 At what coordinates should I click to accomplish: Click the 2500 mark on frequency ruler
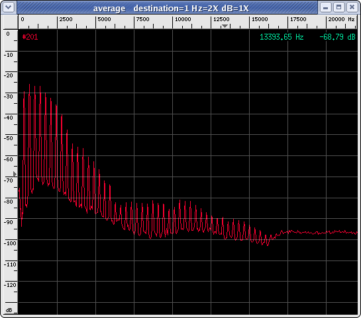(66, 19)
